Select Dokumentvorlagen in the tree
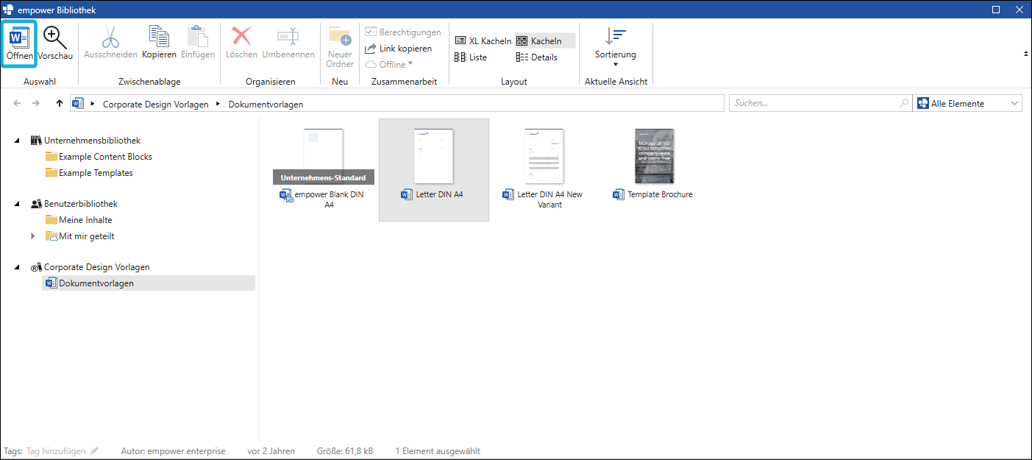 point(96,283)
